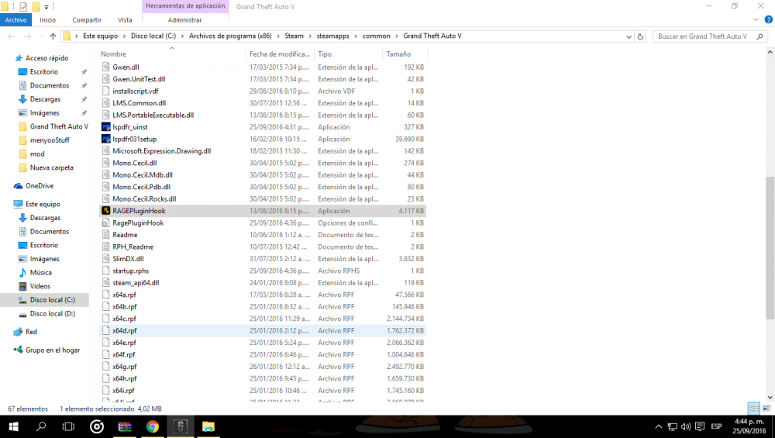775x438 pixels.
Task: Open Acceso rápido in the sidebar
Action: (x=47, y=58)
